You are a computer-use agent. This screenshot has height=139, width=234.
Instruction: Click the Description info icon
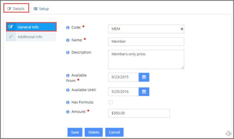tap(68, 52)
